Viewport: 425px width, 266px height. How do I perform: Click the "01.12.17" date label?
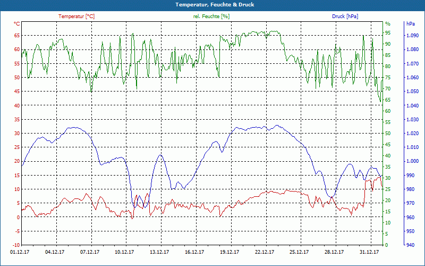point(20,252)
